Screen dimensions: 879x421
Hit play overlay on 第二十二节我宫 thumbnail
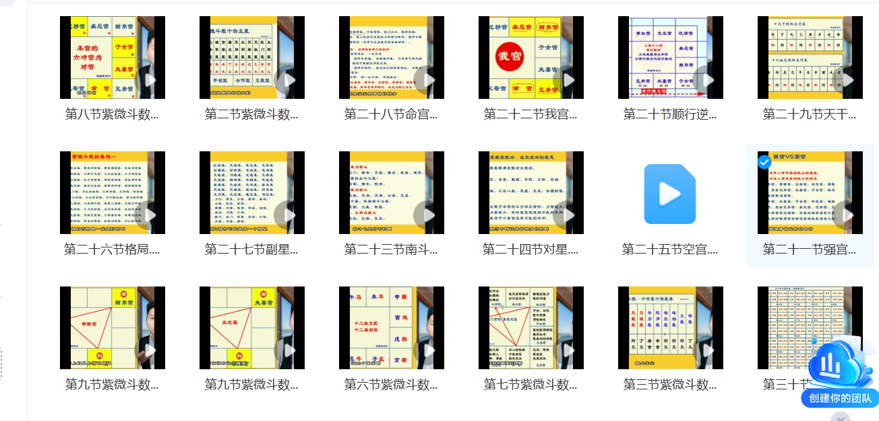click(568, 81)
